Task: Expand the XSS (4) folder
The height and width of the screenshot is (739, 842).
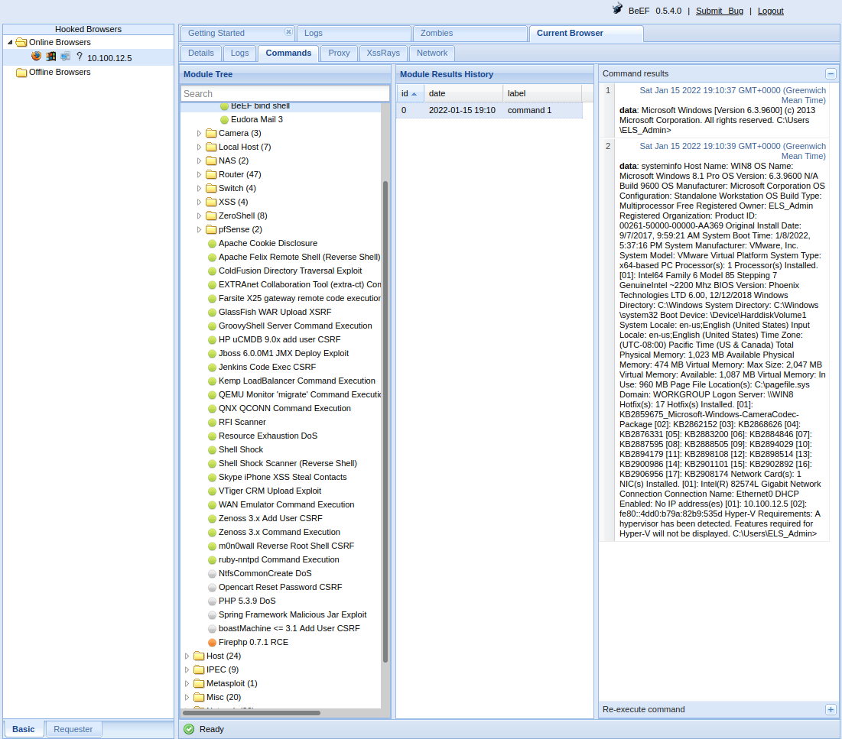Action: coord(200,202)
